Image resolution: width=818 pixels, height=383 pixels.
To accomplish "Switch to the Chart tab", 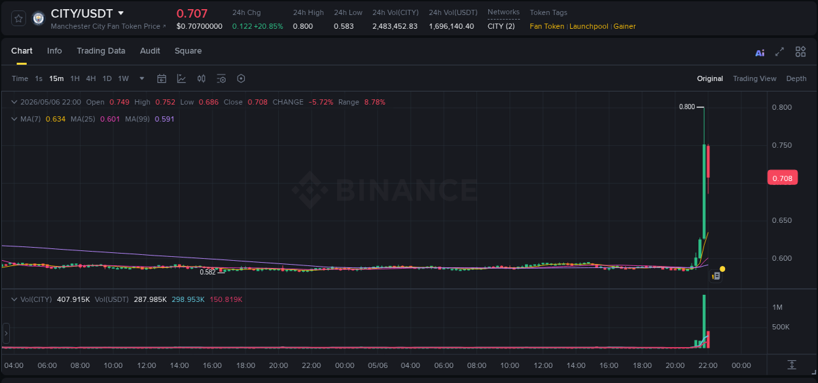I will click(x=22, y=51).
